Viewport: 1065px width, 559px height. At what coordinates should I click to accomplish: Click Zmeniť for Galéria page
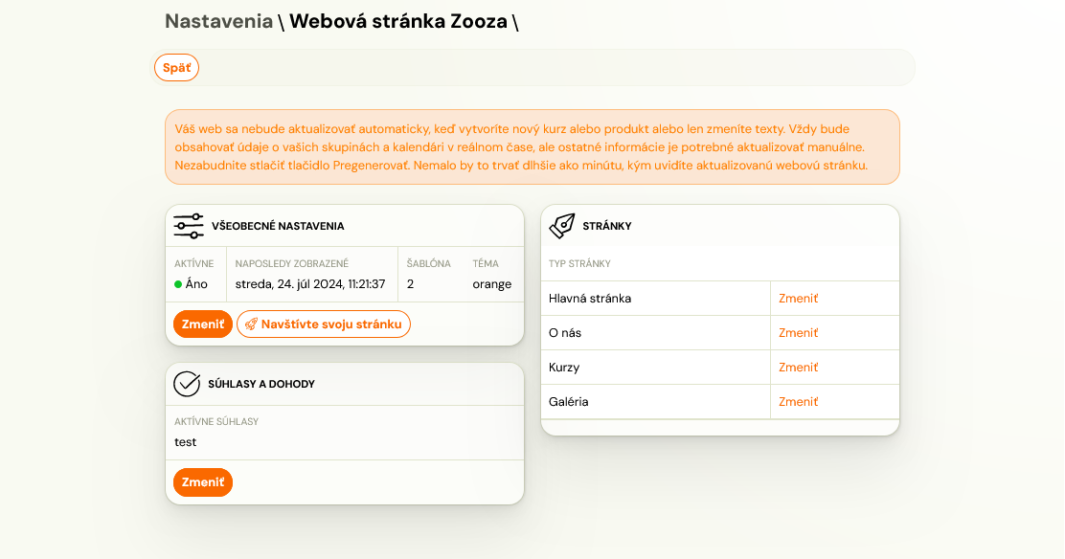click(798, 402)
